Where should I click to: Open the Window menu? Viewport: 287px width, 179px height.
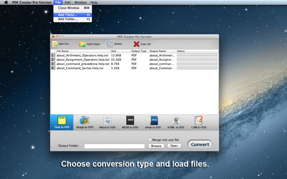tap(80, 3)
